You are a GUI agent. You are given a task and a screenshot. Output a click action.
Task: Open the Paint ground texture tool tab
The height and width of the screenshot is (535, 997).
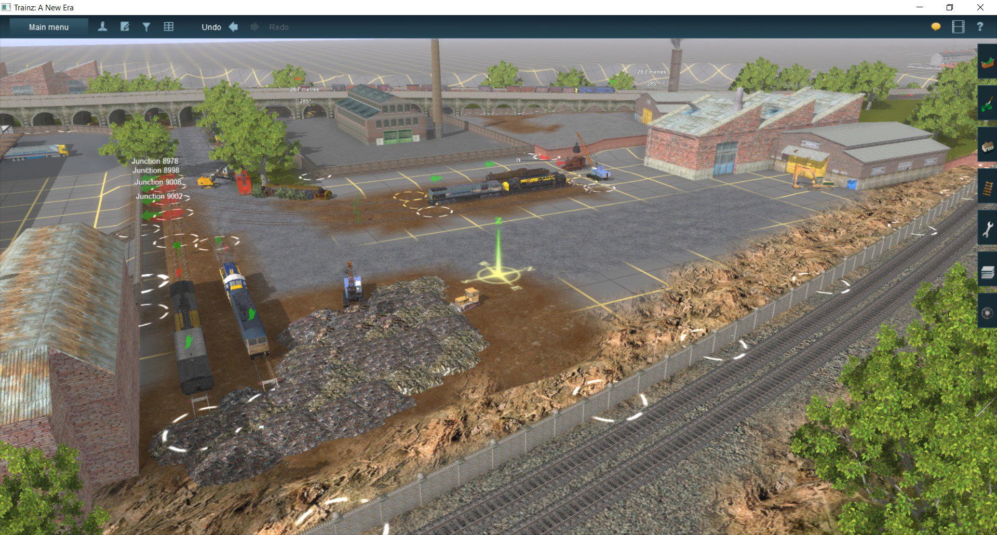[x=987, y=103]
